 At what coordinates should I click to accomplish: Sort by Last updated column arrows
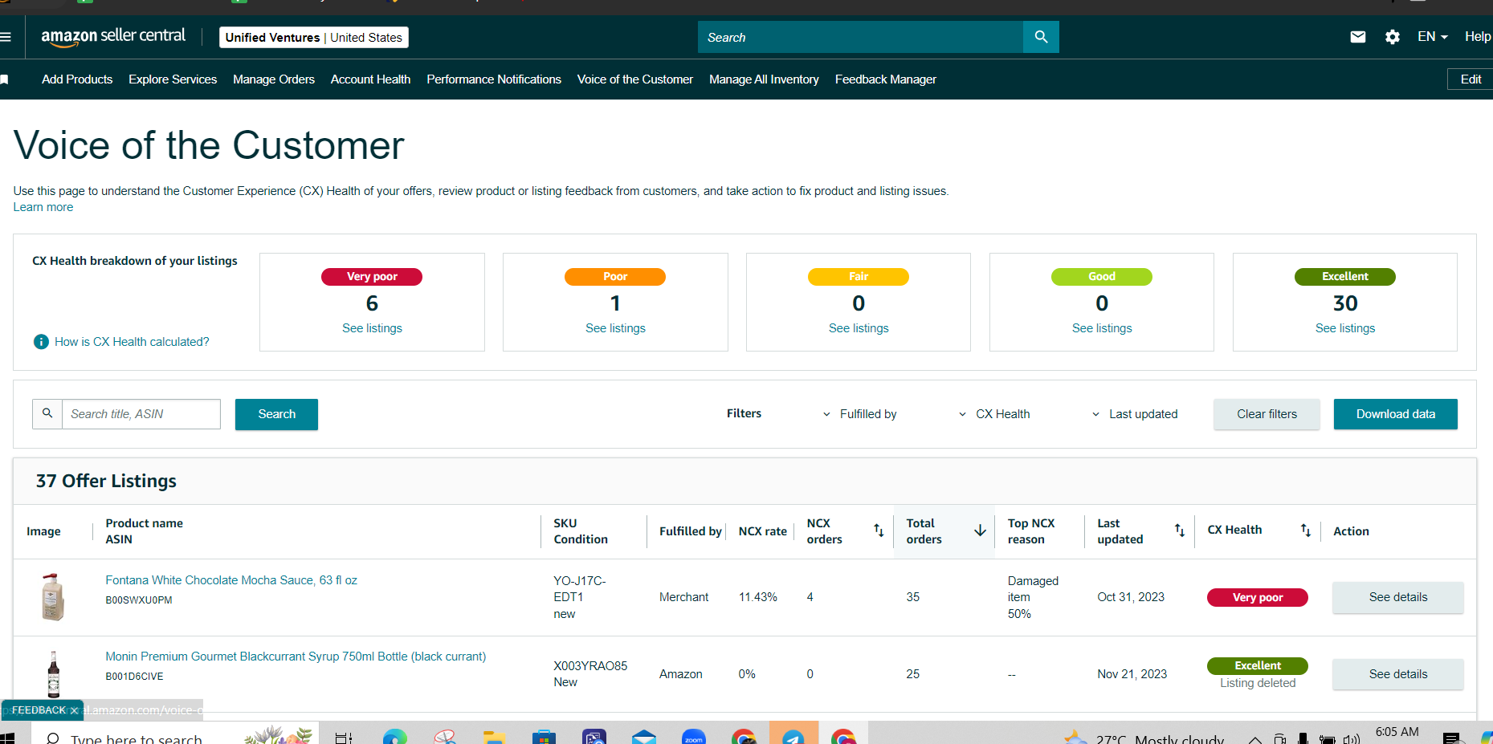tap(1180, 531)
